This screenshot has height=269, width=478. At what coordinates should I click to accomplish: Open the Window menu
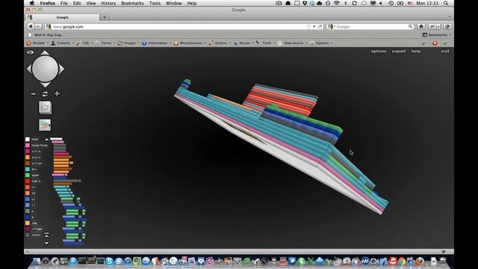tap(174, 3)
